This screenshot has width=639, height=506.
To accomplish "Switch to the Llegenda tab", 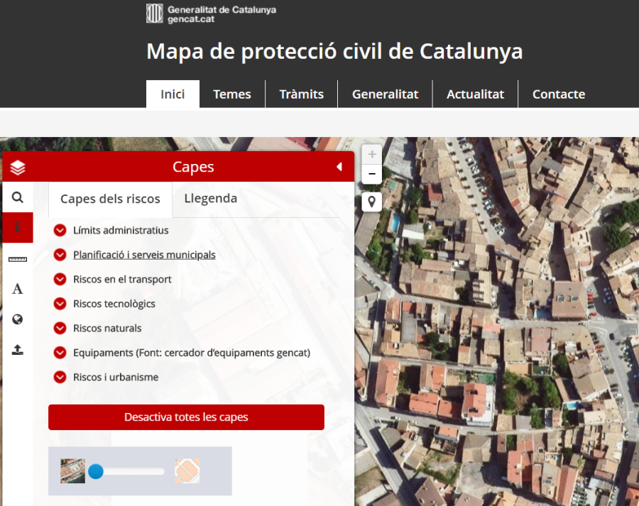I will (x=210, y=199).
